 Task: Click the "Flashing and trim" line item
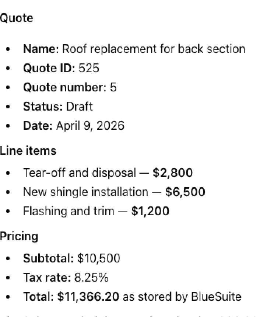point(68,211)
